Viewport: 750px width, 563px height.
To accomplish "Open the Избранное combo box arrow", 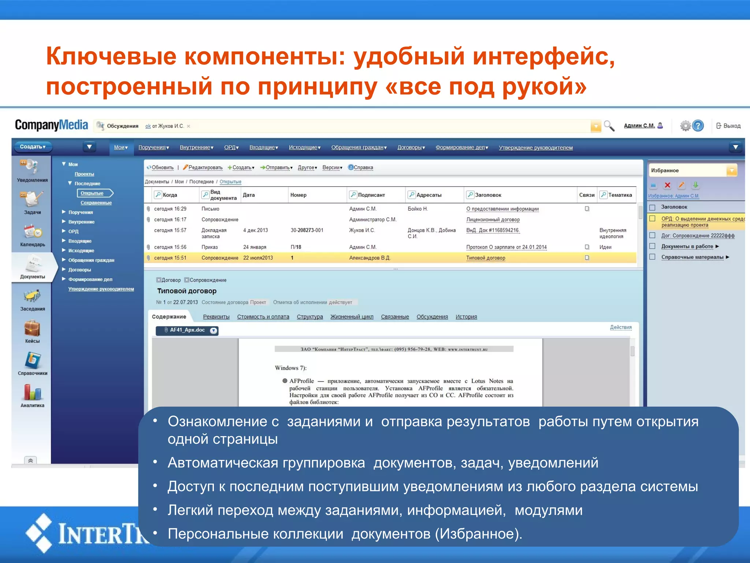I will tap(732, 170).
